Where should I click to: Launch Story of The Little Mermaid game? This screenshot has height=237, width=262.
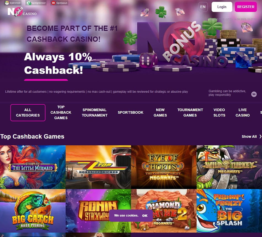(33, 167)
